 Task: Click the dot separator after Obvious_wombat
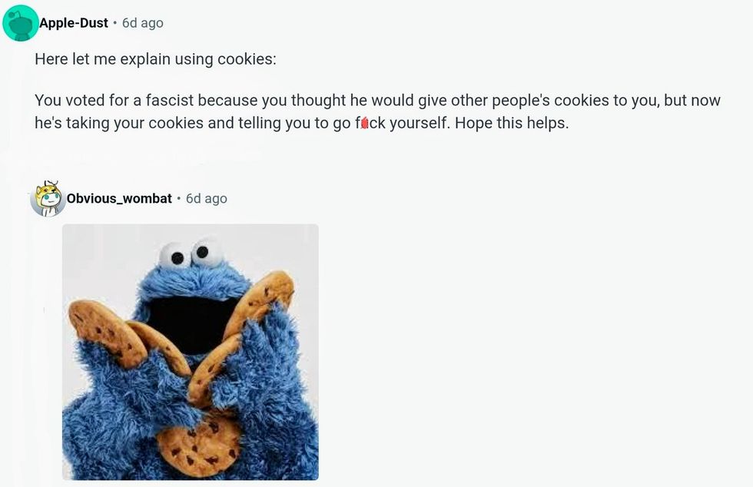[x=178, y=198]
